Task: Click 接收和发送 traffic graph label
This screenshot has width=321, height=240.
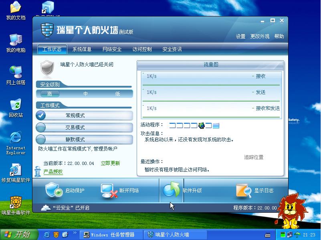Action: (268, 108)
